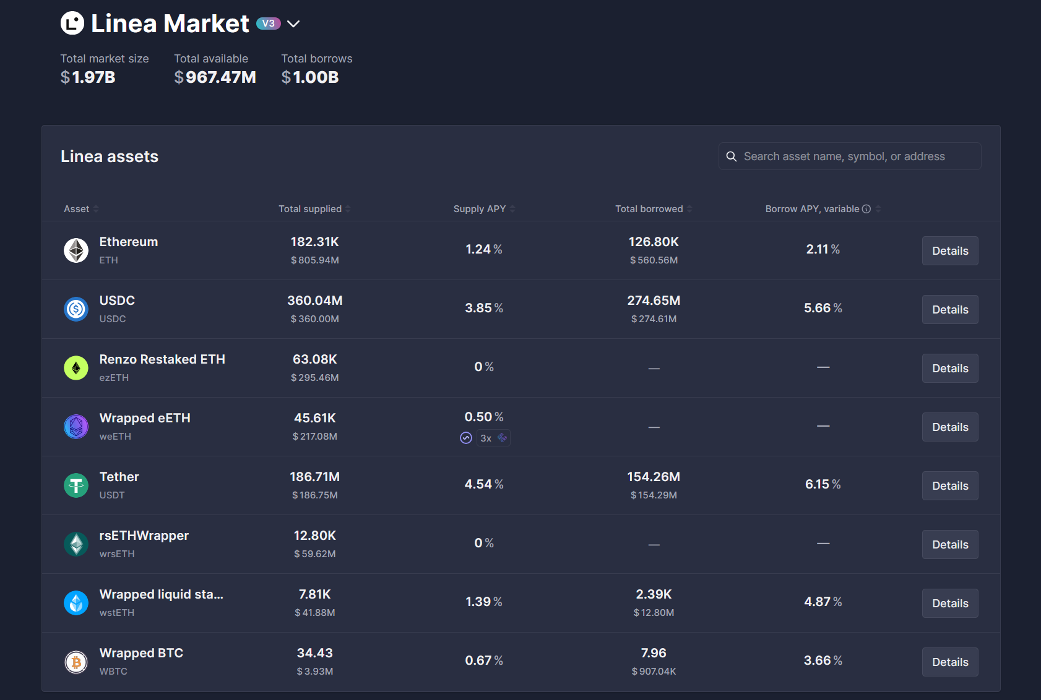Click the rsETHWrapper asset icon
The height and width of the screenshot is (700, 1041).
point(76,544)
